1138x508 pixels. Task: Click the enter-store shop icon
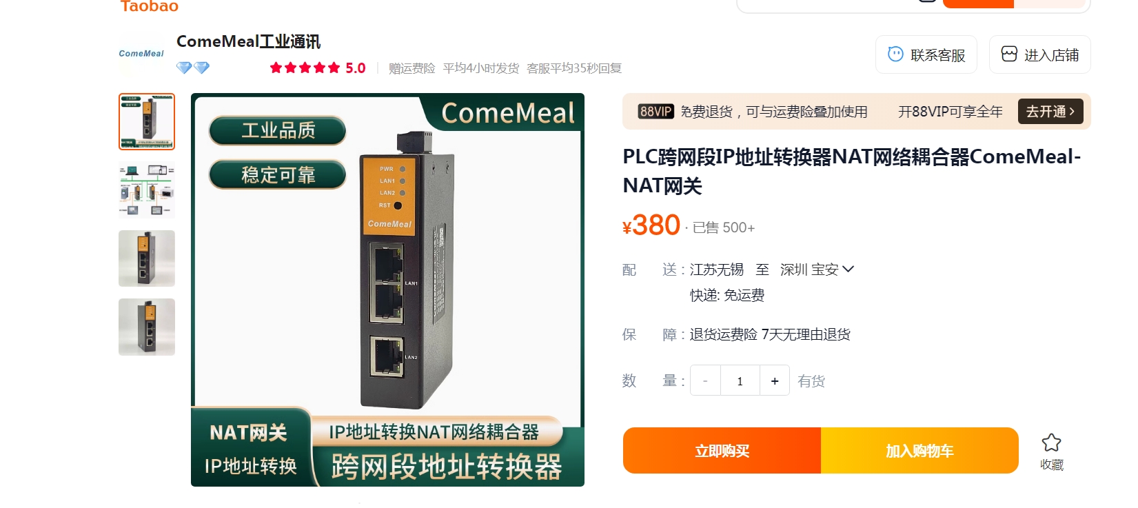1009,54
